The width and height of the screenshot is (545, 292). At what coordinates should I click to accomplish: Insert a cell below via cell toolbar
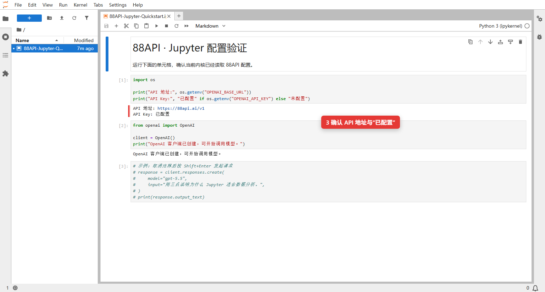(x=510, y=42)
